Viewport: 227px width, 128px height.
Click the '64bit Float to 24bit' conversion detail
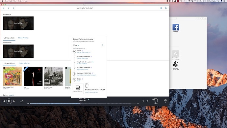[82, 70]
